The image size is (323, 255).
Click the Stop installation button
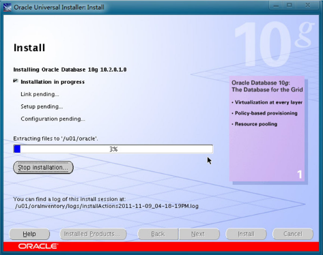(x=43, y=168)
